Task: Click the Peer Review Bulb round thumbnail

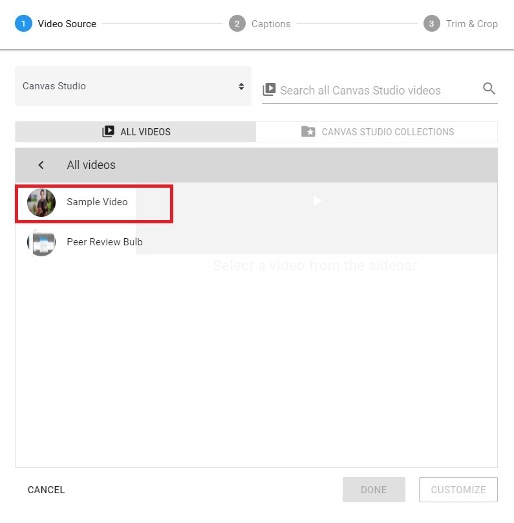Action: 41,242
